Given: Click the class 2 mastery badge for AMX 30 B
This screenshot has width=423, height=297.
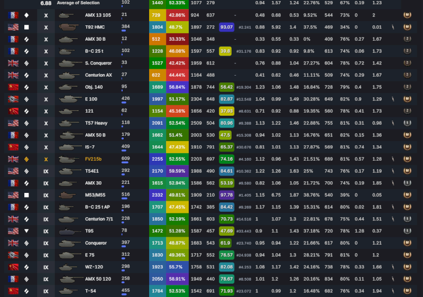Looking at the screenshot, I should coord(407,39).
